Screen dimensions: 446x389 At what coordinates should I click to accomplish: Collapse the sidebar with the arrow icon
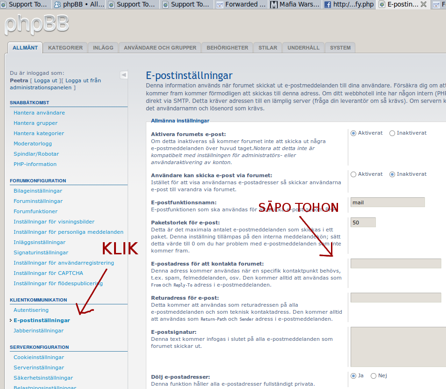pyautogui.click(x=123, y=74)
